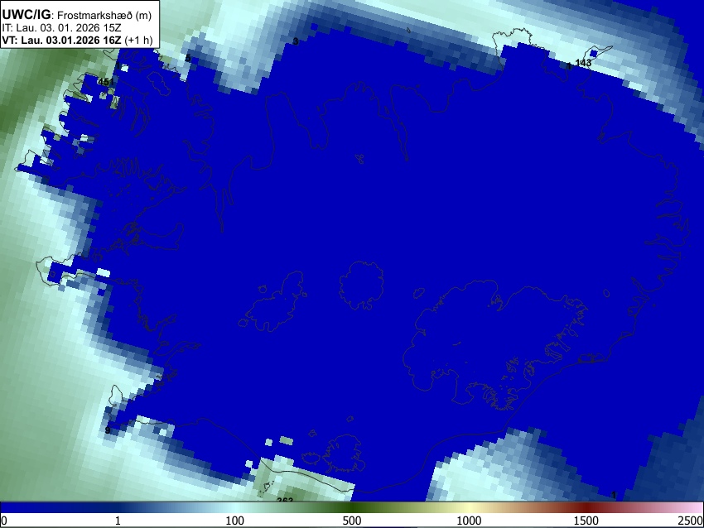Click the map value label '143'
Viewport: 704px width, 528px height.
pyautogui.click(x=583, y=63)
